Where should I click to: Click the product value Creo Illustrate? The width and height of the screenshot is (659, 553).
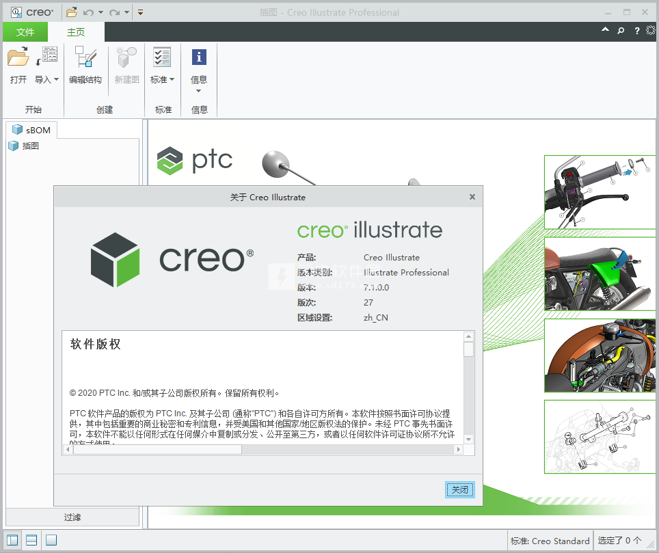pos(391,257)
